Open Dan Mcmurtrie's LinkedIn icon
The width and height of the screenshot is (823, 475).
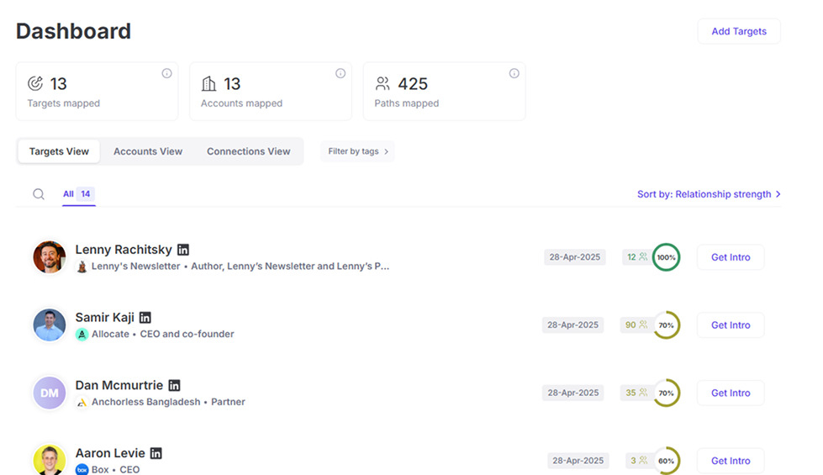tap(174, 385)
